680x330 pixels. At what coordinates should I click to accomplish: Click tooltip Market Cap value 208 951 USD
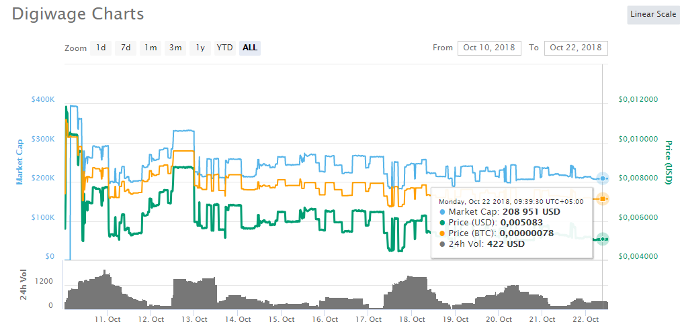click(x=532, y=212)
